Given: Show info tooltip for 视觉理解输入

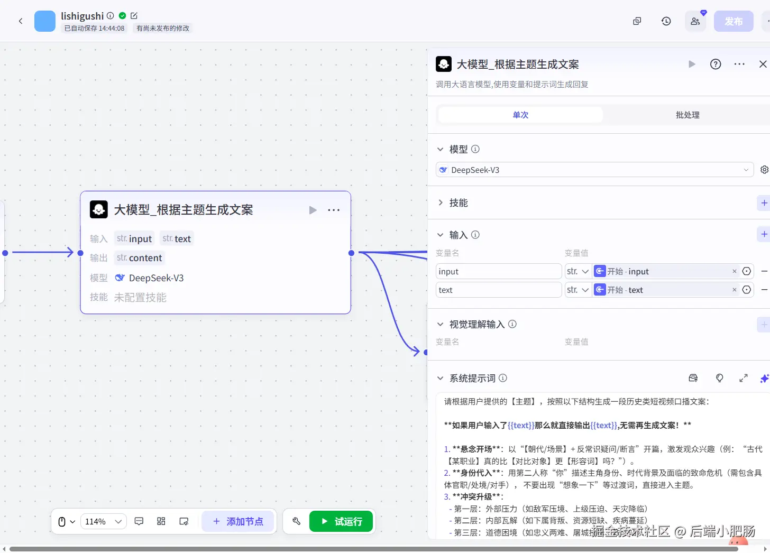Looking at the screenshot, I should [x=512, y=324].
